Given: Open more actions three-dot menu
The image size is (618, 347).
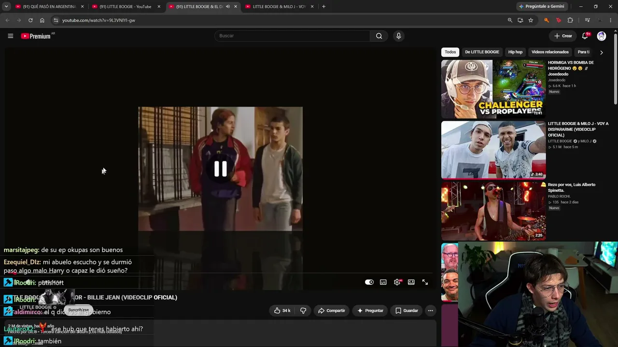Looking at the screenshot, I should tap(431, 311).
